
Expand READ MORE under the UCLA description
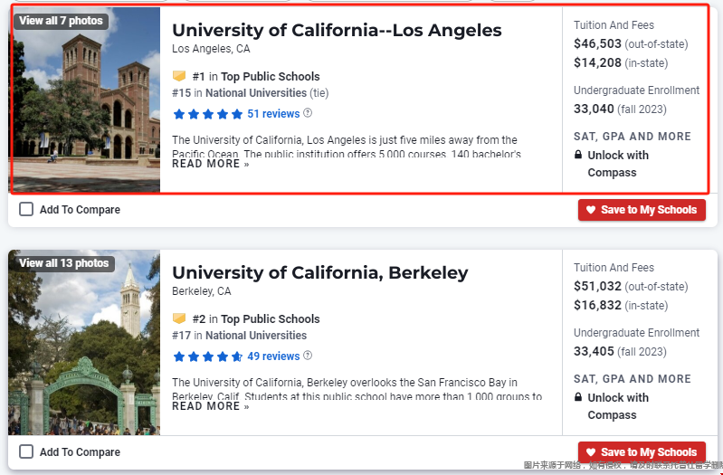[x=210, y=164]
